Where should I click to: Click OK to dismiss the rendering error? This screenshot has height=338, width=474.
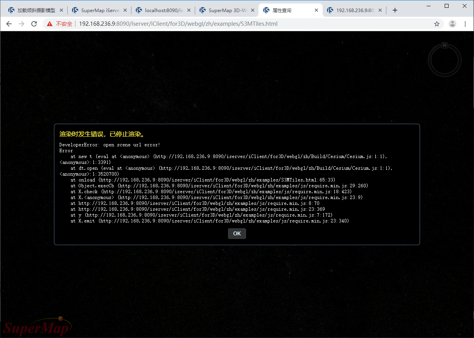point(237,233)
